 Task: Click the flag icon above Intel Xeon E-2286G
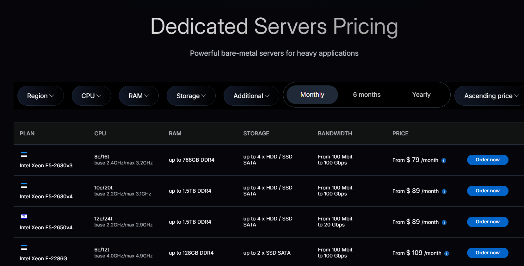(24, 248)
